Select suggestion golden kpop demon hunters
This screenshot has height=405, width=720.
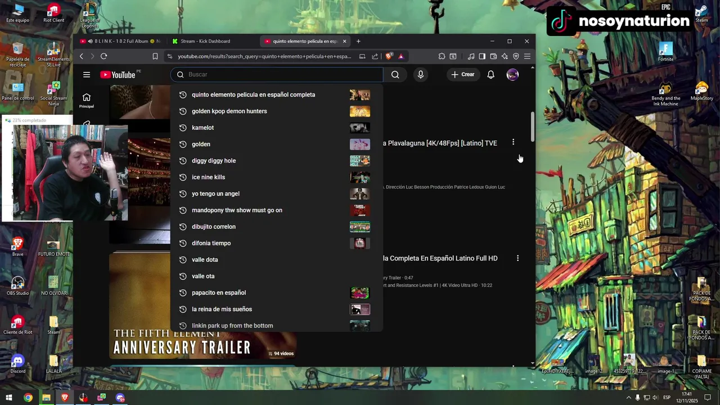click(276, 111)
